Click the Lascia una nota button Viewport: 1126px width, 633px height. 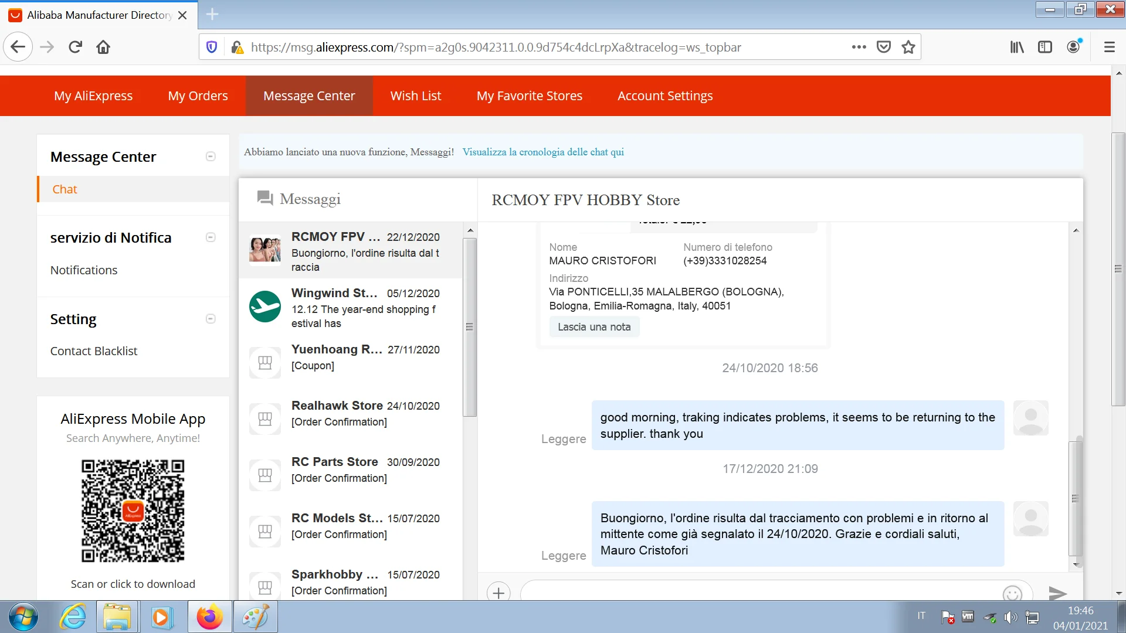(594, 327)
